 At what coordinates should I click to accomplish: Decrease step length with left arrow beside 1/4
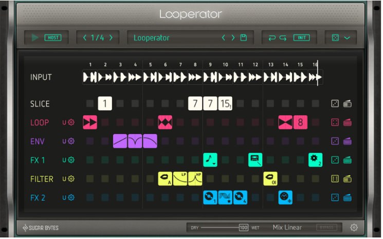(x=85, y=38)
